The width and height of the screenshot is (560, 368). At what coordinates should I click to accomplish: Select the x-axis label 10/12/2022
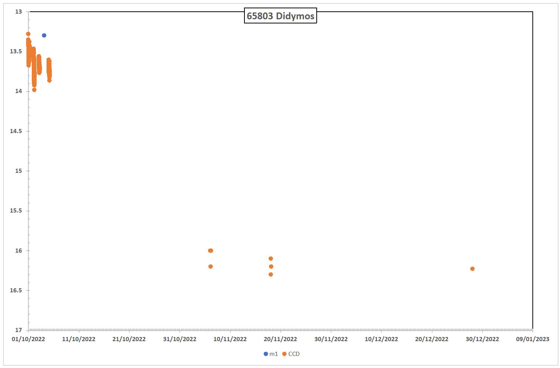tap(381, 339)
